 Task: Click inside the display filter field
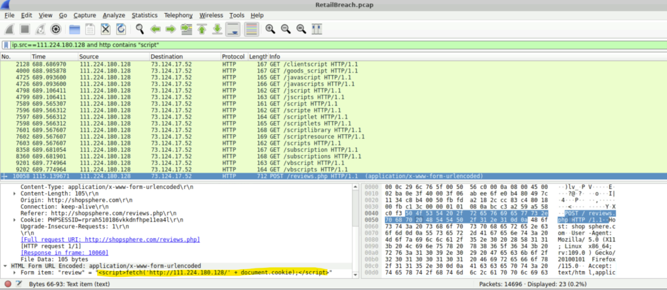pyautogui.click(x=326, y=46)
